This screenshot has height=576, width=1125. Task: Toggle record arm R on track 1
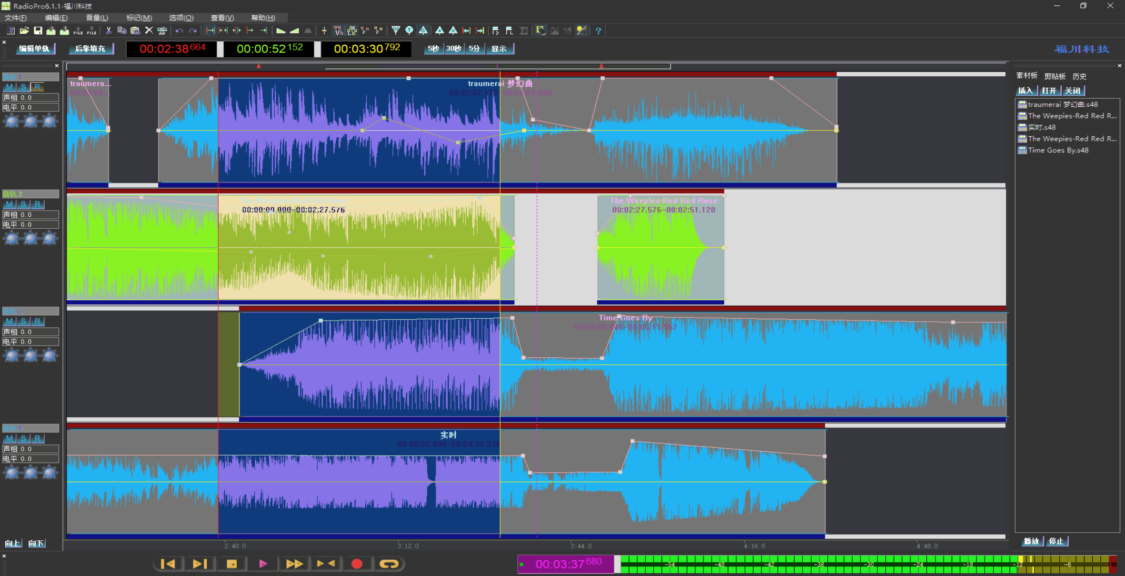point(38,87)
